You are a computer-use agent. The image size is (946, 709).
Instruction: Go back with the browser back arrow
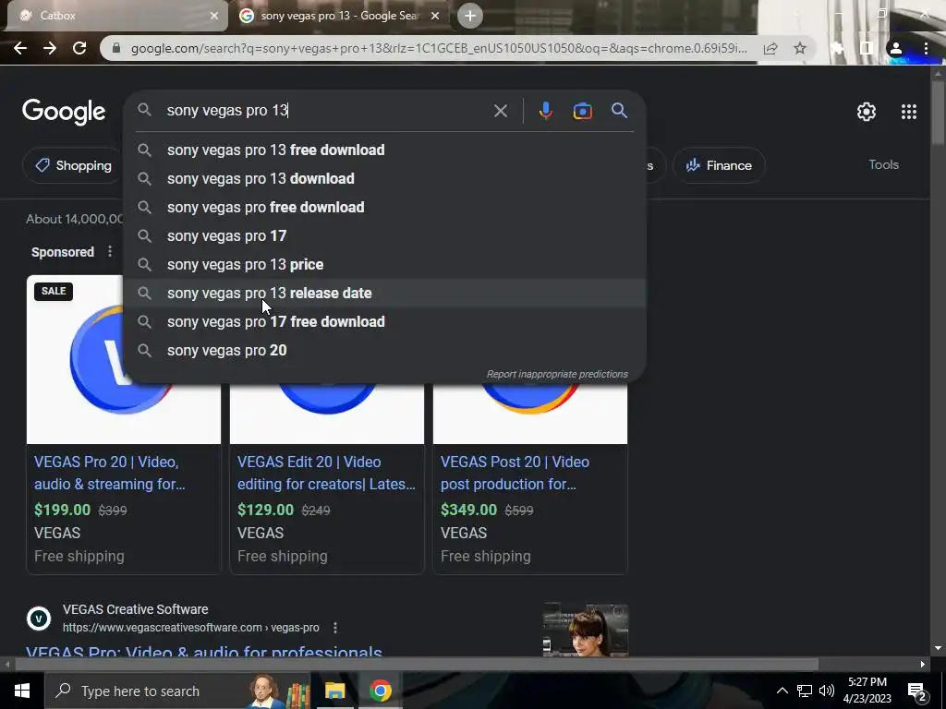tap(20, 48)
